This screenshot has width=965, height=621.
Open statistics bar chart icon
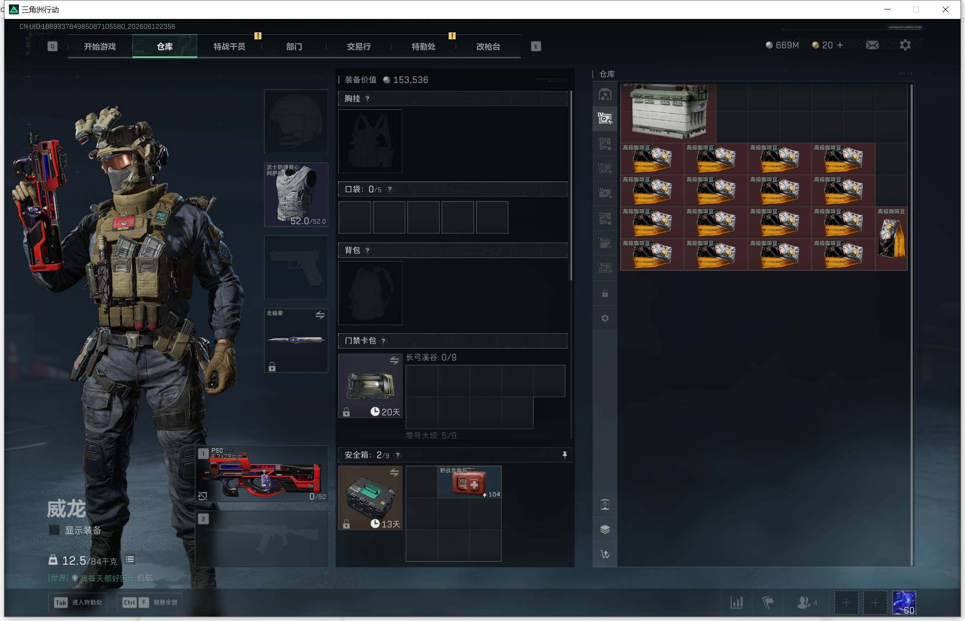736,603
